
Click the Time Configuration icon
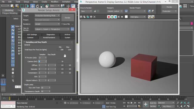coord(139,106)
